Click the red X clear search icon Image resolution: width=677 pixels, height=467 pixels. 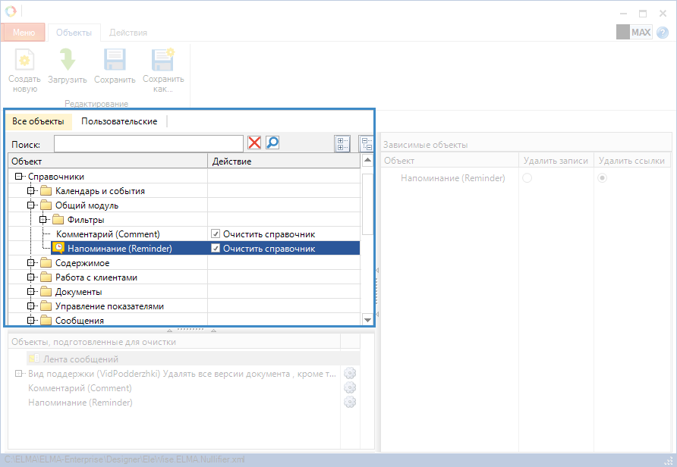tap(254, 143)
